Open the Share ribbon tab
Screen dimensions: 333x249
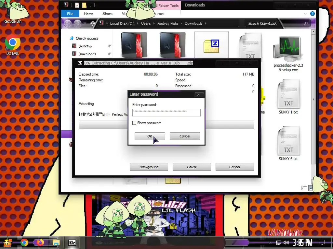pos(107,14)
